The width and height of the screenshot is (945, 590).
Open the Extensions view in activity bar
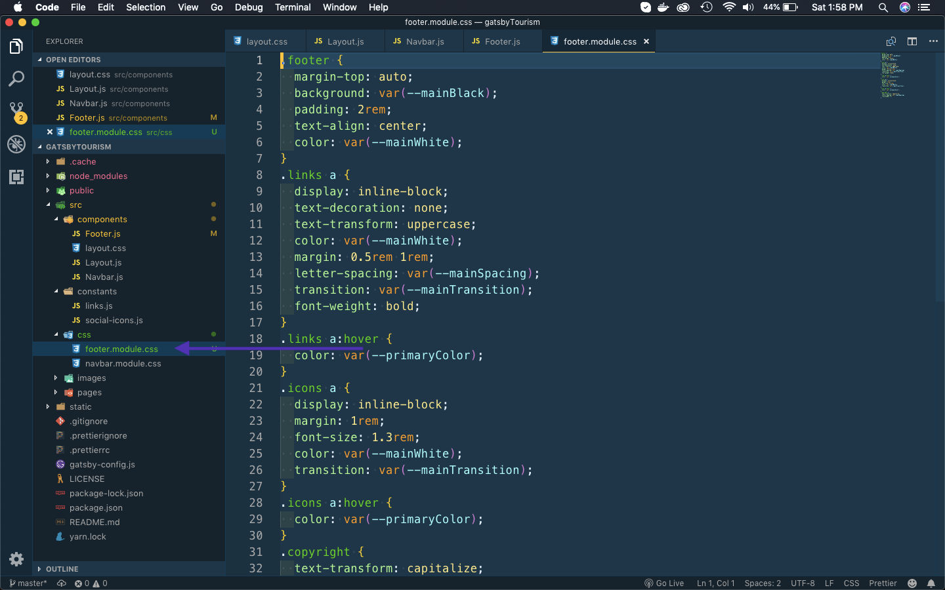[x=16, y=176]
